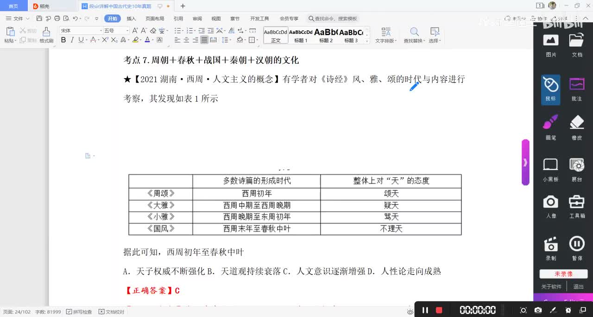593x317 pixels.
Task: Toggle Italic formatting
Action: (x=72, y=40)
